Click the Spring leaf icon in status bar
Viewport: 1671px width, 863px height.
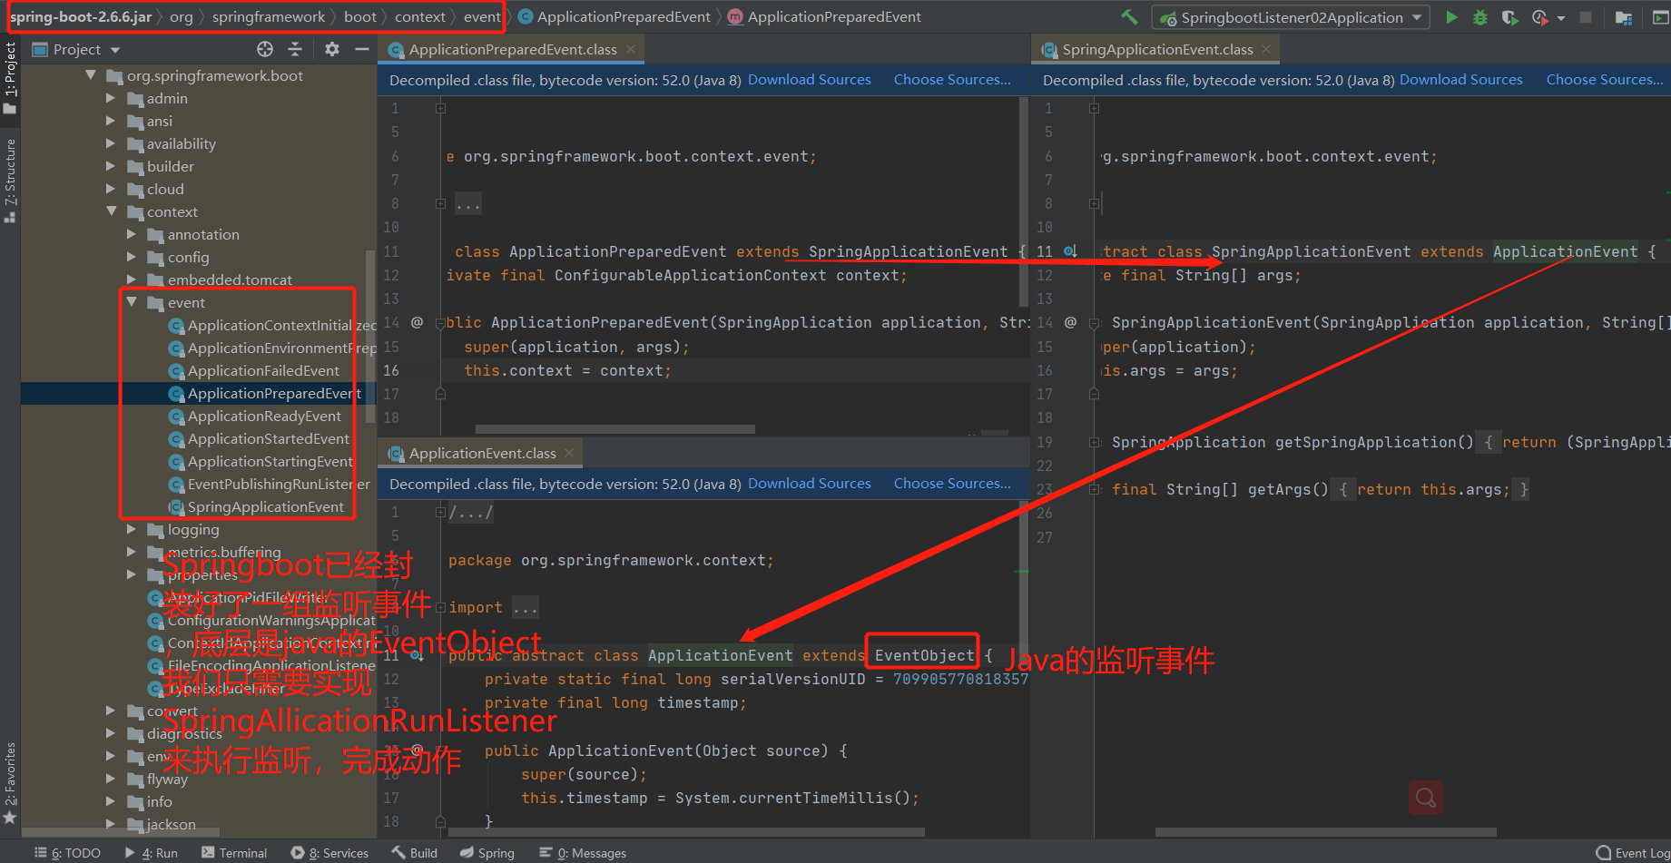(467, 853)
